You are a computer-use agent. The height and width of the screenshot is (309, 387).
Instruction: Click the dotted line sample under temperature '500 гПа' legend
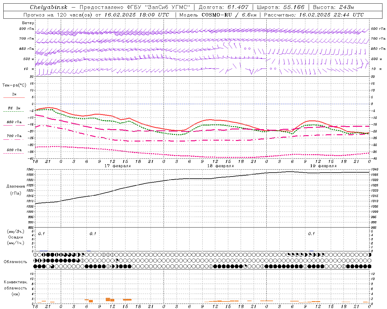click(x=13, y=154)
